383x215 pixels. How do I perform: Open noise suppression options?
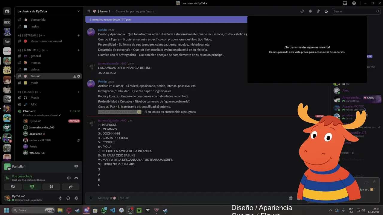[x=69, y=178]
